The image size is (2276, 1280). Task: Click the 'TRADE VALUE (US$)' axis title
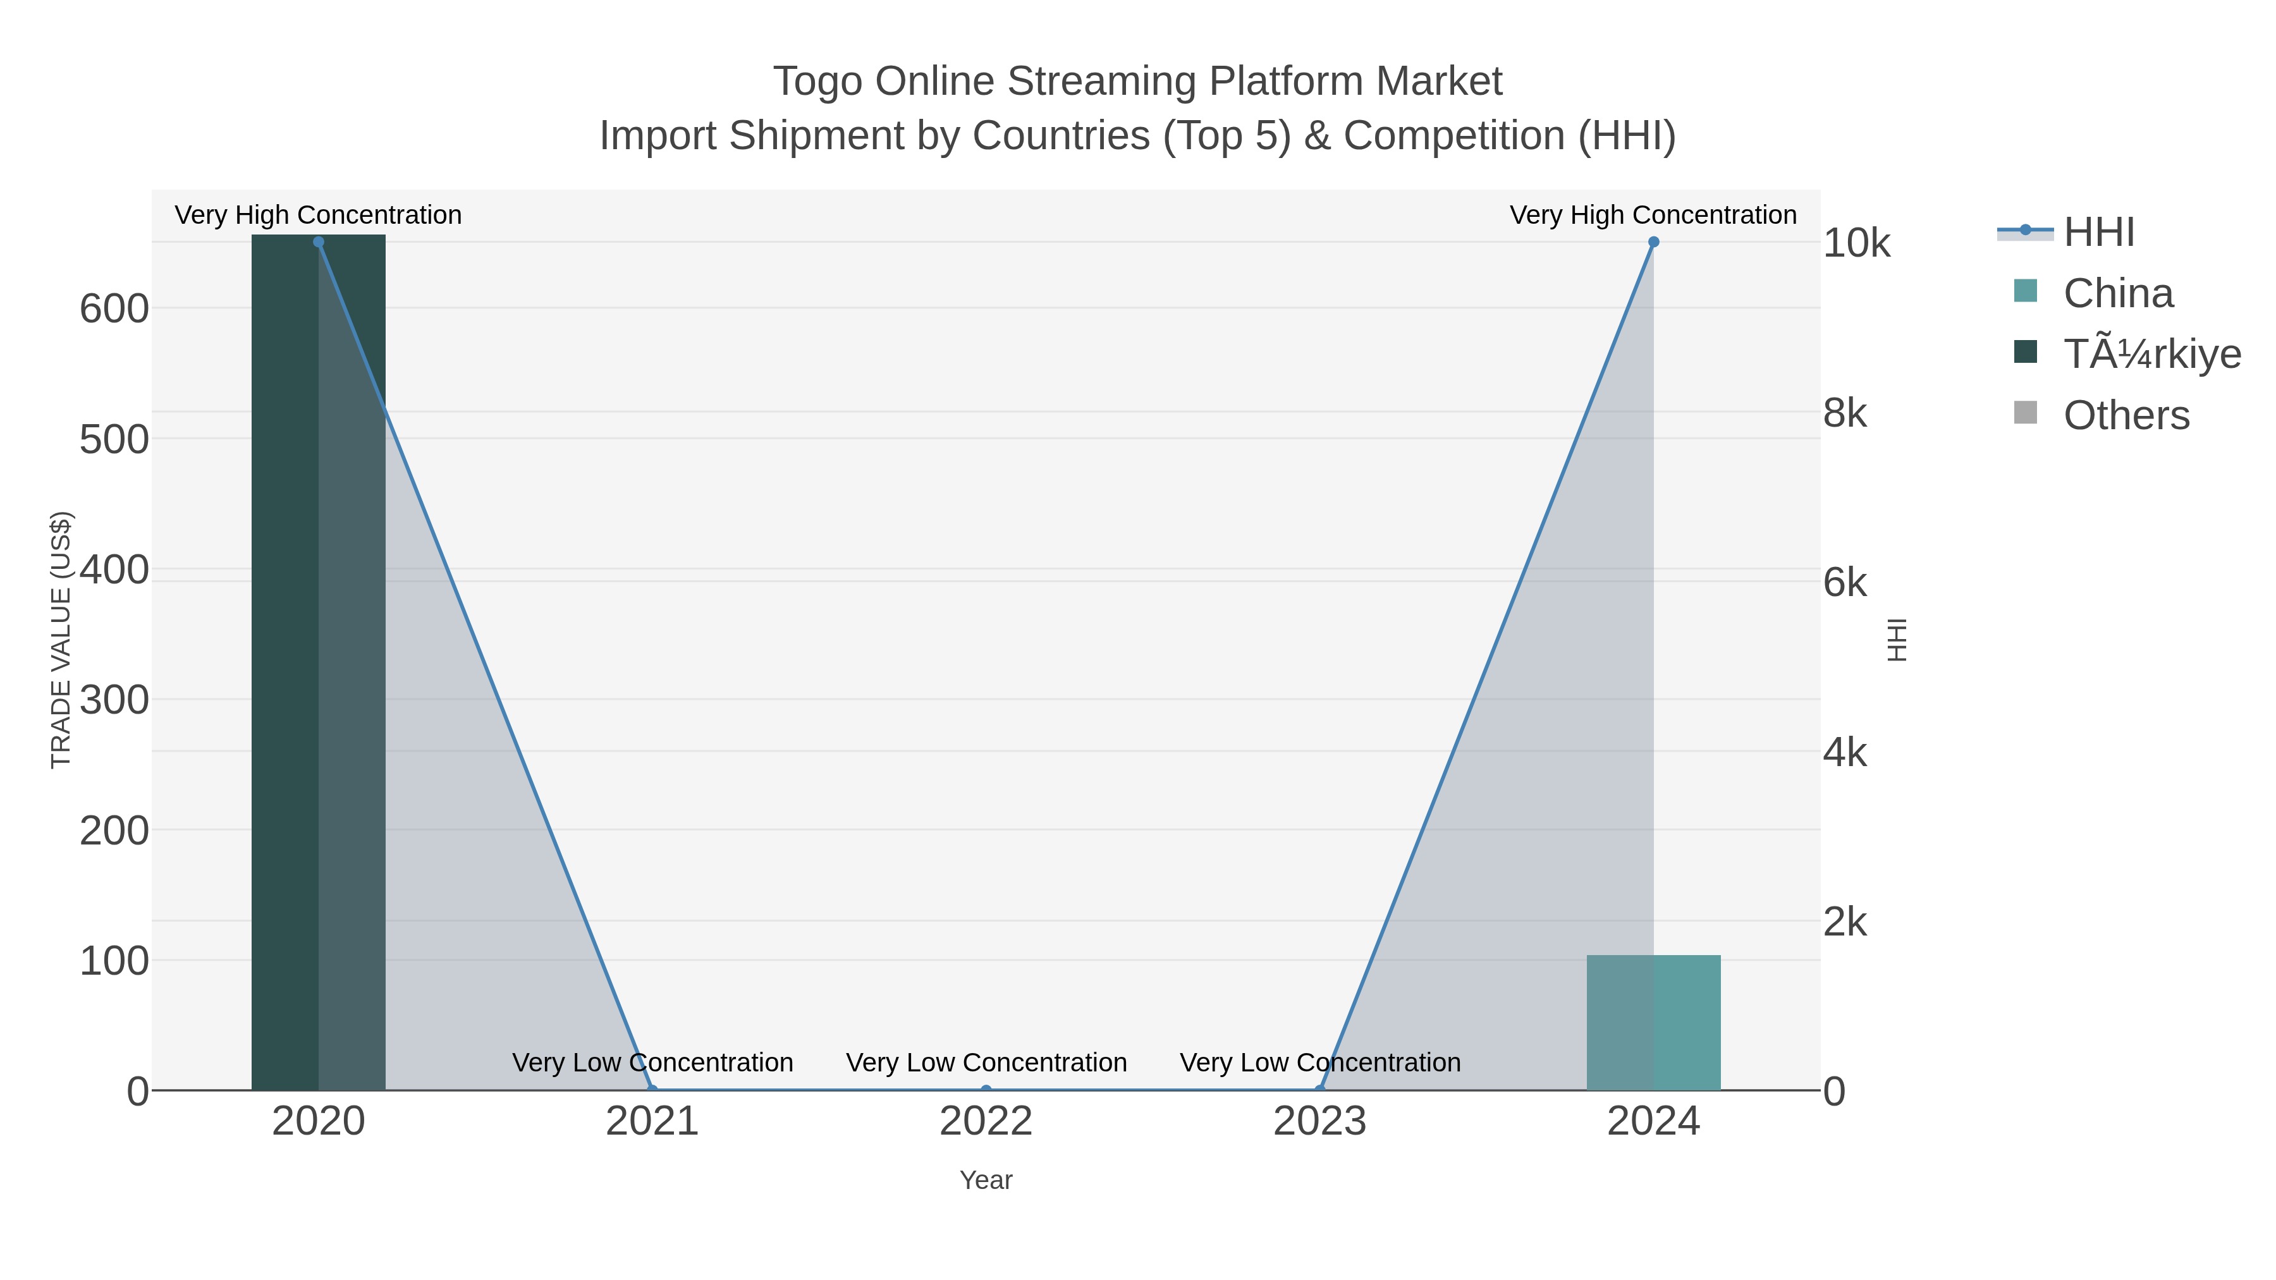(x=60, y=640)
